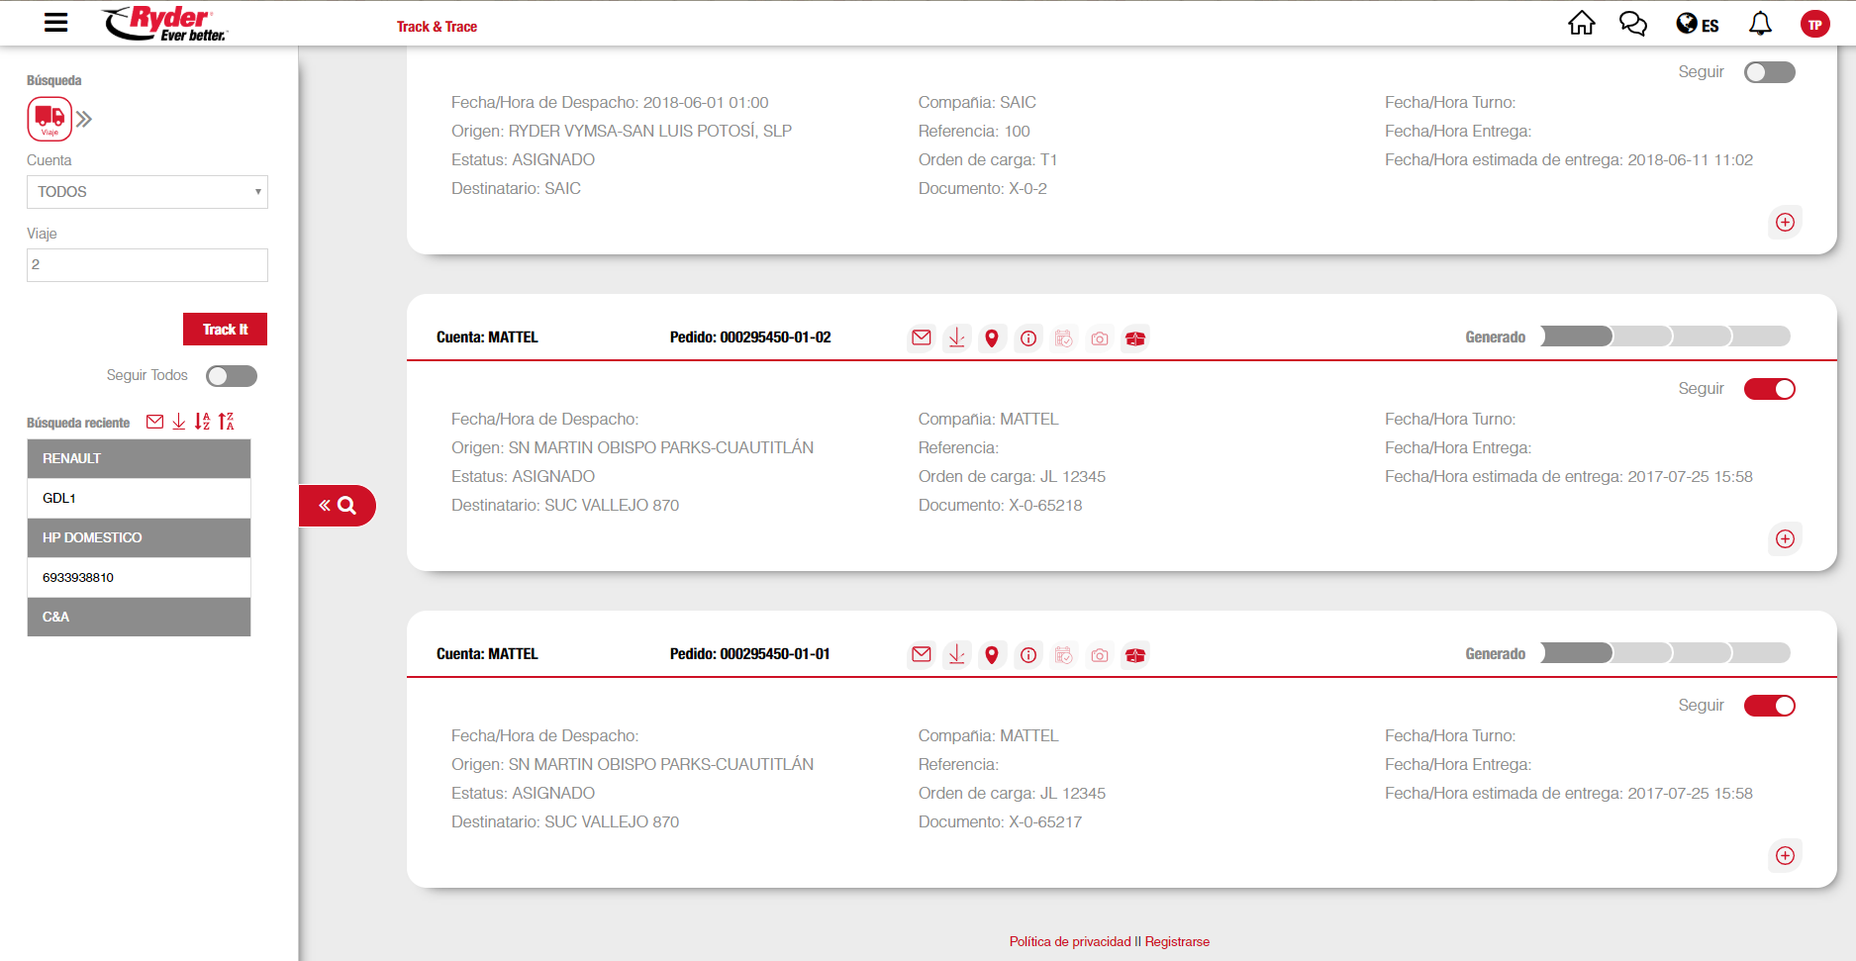Open the notifications bell
The width and height of the screenshot is (1856, 961).
1759,24
